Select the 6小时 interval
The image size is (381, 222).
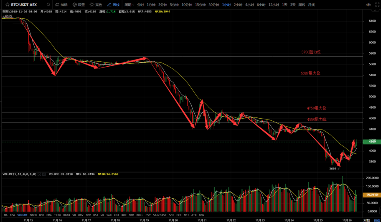coord(261,5)
